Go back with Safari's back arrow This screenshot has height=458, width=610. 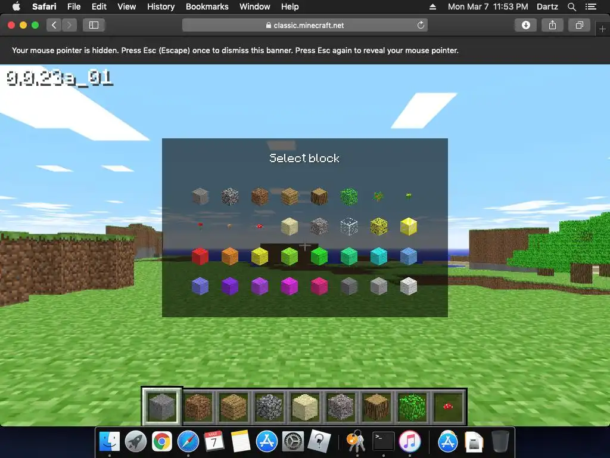[x=54, y=25]
